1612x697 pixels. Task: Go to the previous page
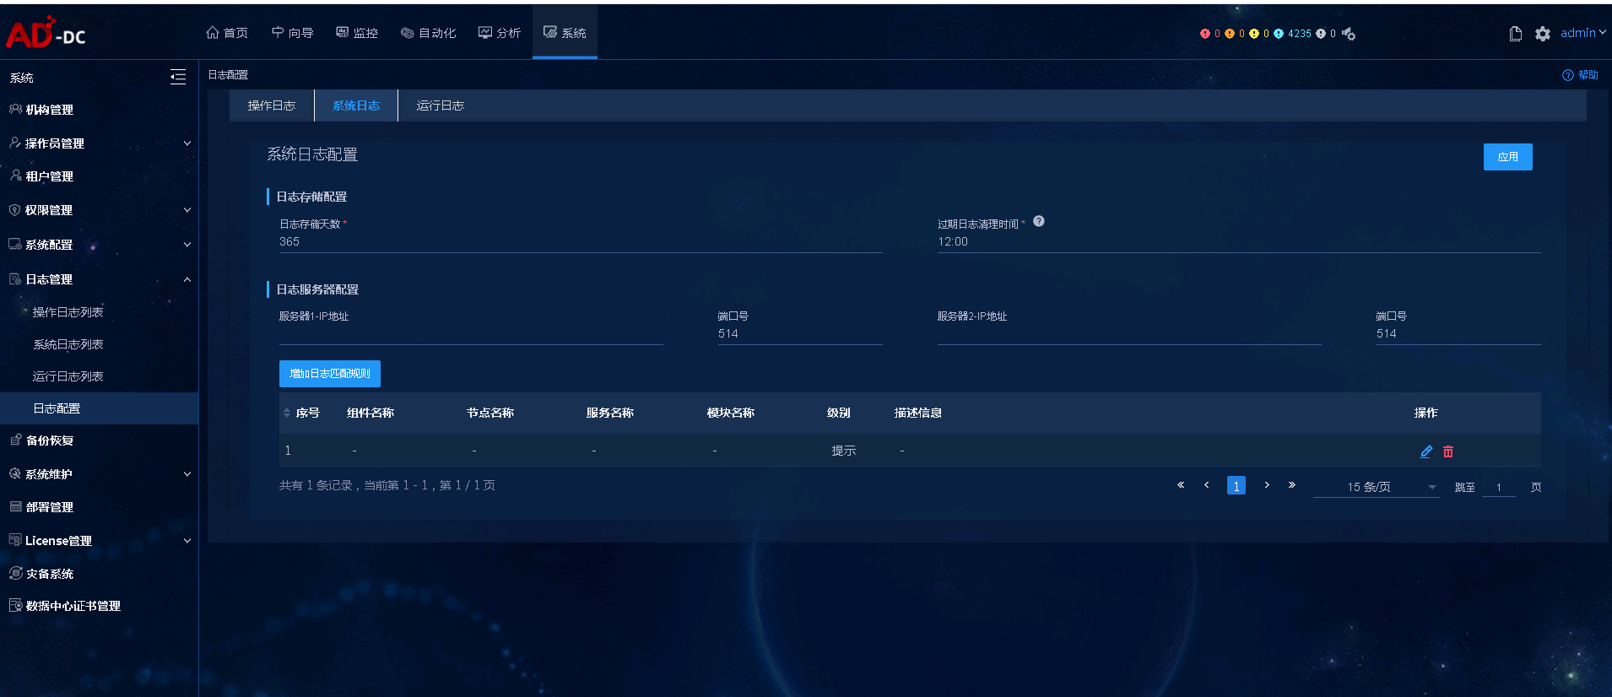(x=1207, y=485)
